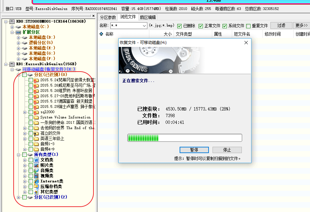Select the 视频类 (Video) category icon

click(37, 176)
